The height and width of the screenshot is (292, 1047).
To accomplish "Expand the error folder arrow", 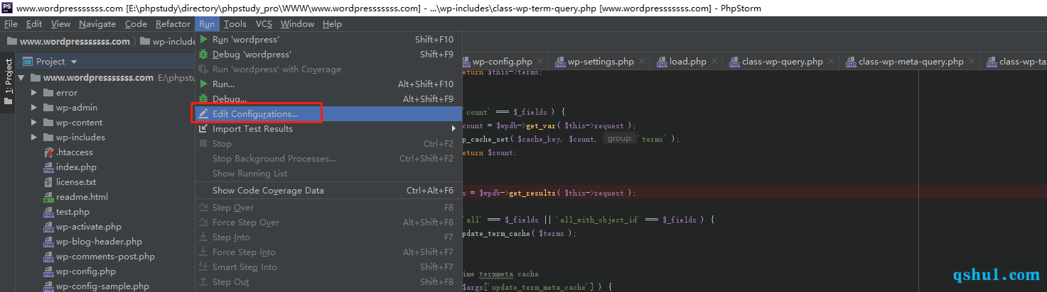I will [x=34, y=93].
